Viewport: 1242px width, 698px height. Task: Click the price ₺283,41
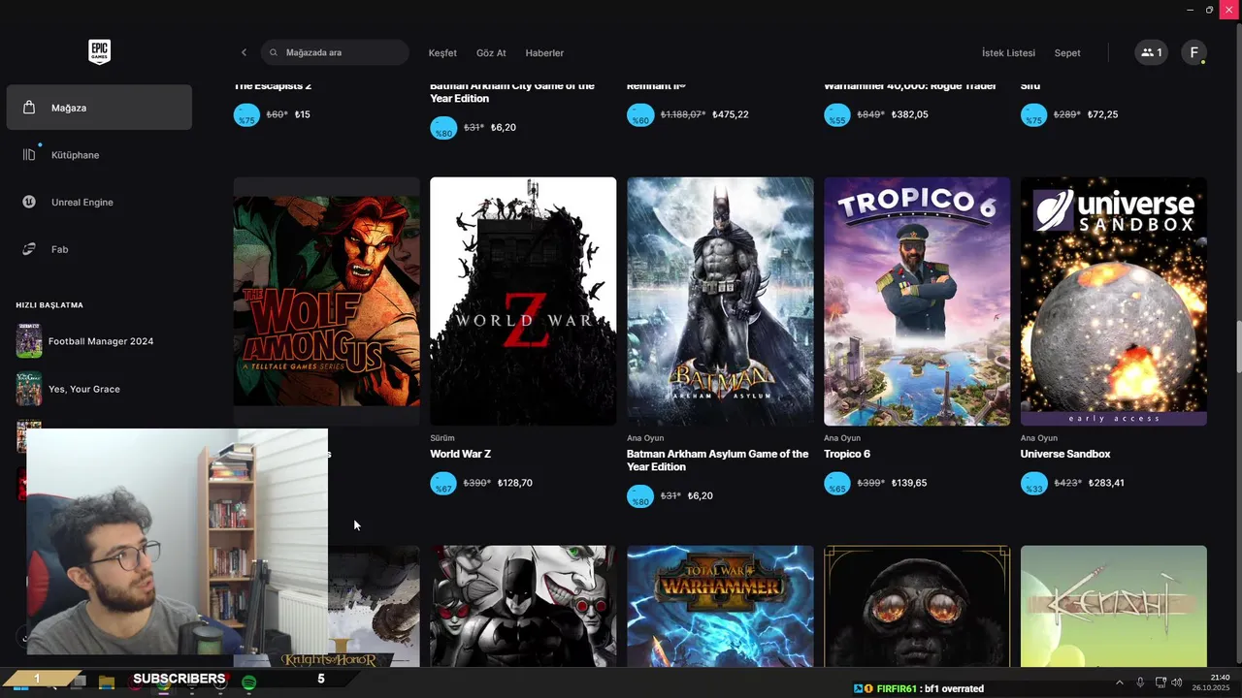(1106, 483)
